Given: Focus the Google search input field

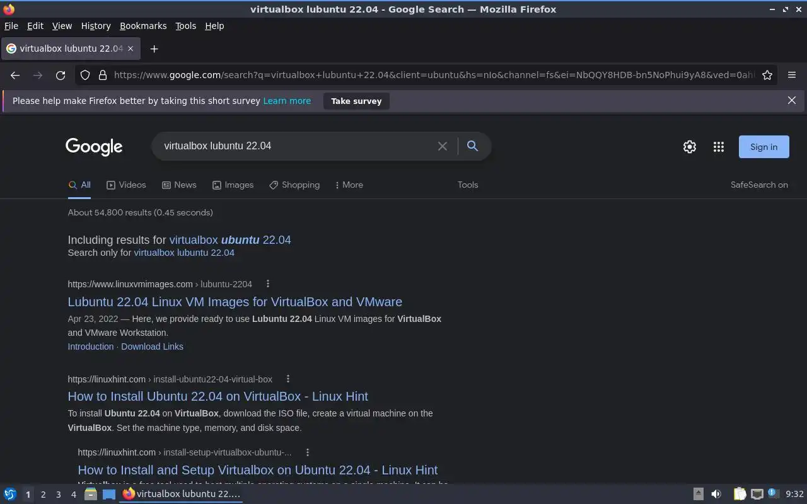Looking at the screenshot, I should [296, 146].
